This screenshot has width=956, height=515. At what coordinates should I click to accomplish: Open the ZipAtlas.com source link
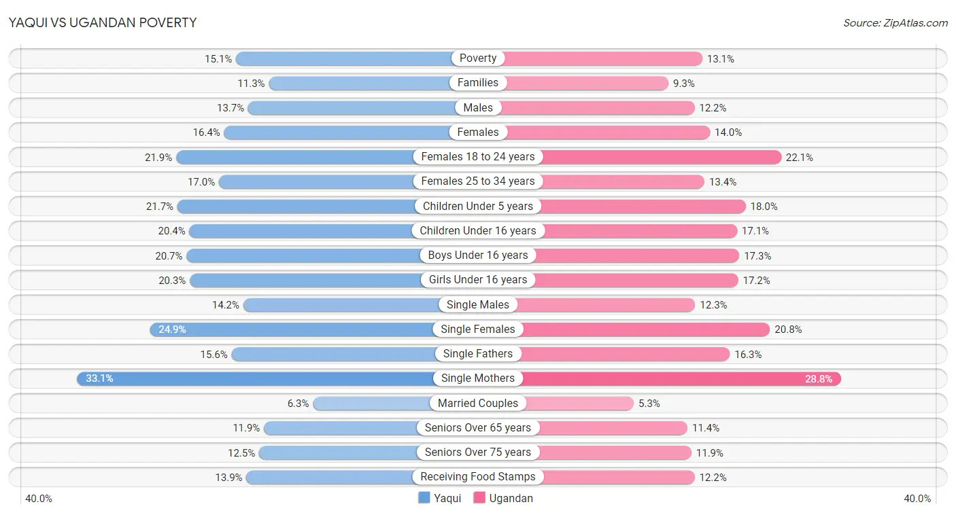click(895, 23)
